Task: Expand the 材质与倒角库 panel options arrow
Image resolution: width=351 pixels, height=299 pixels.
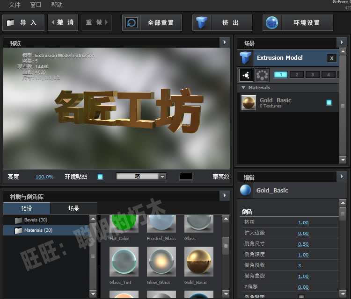Action: tap(225, 196)
